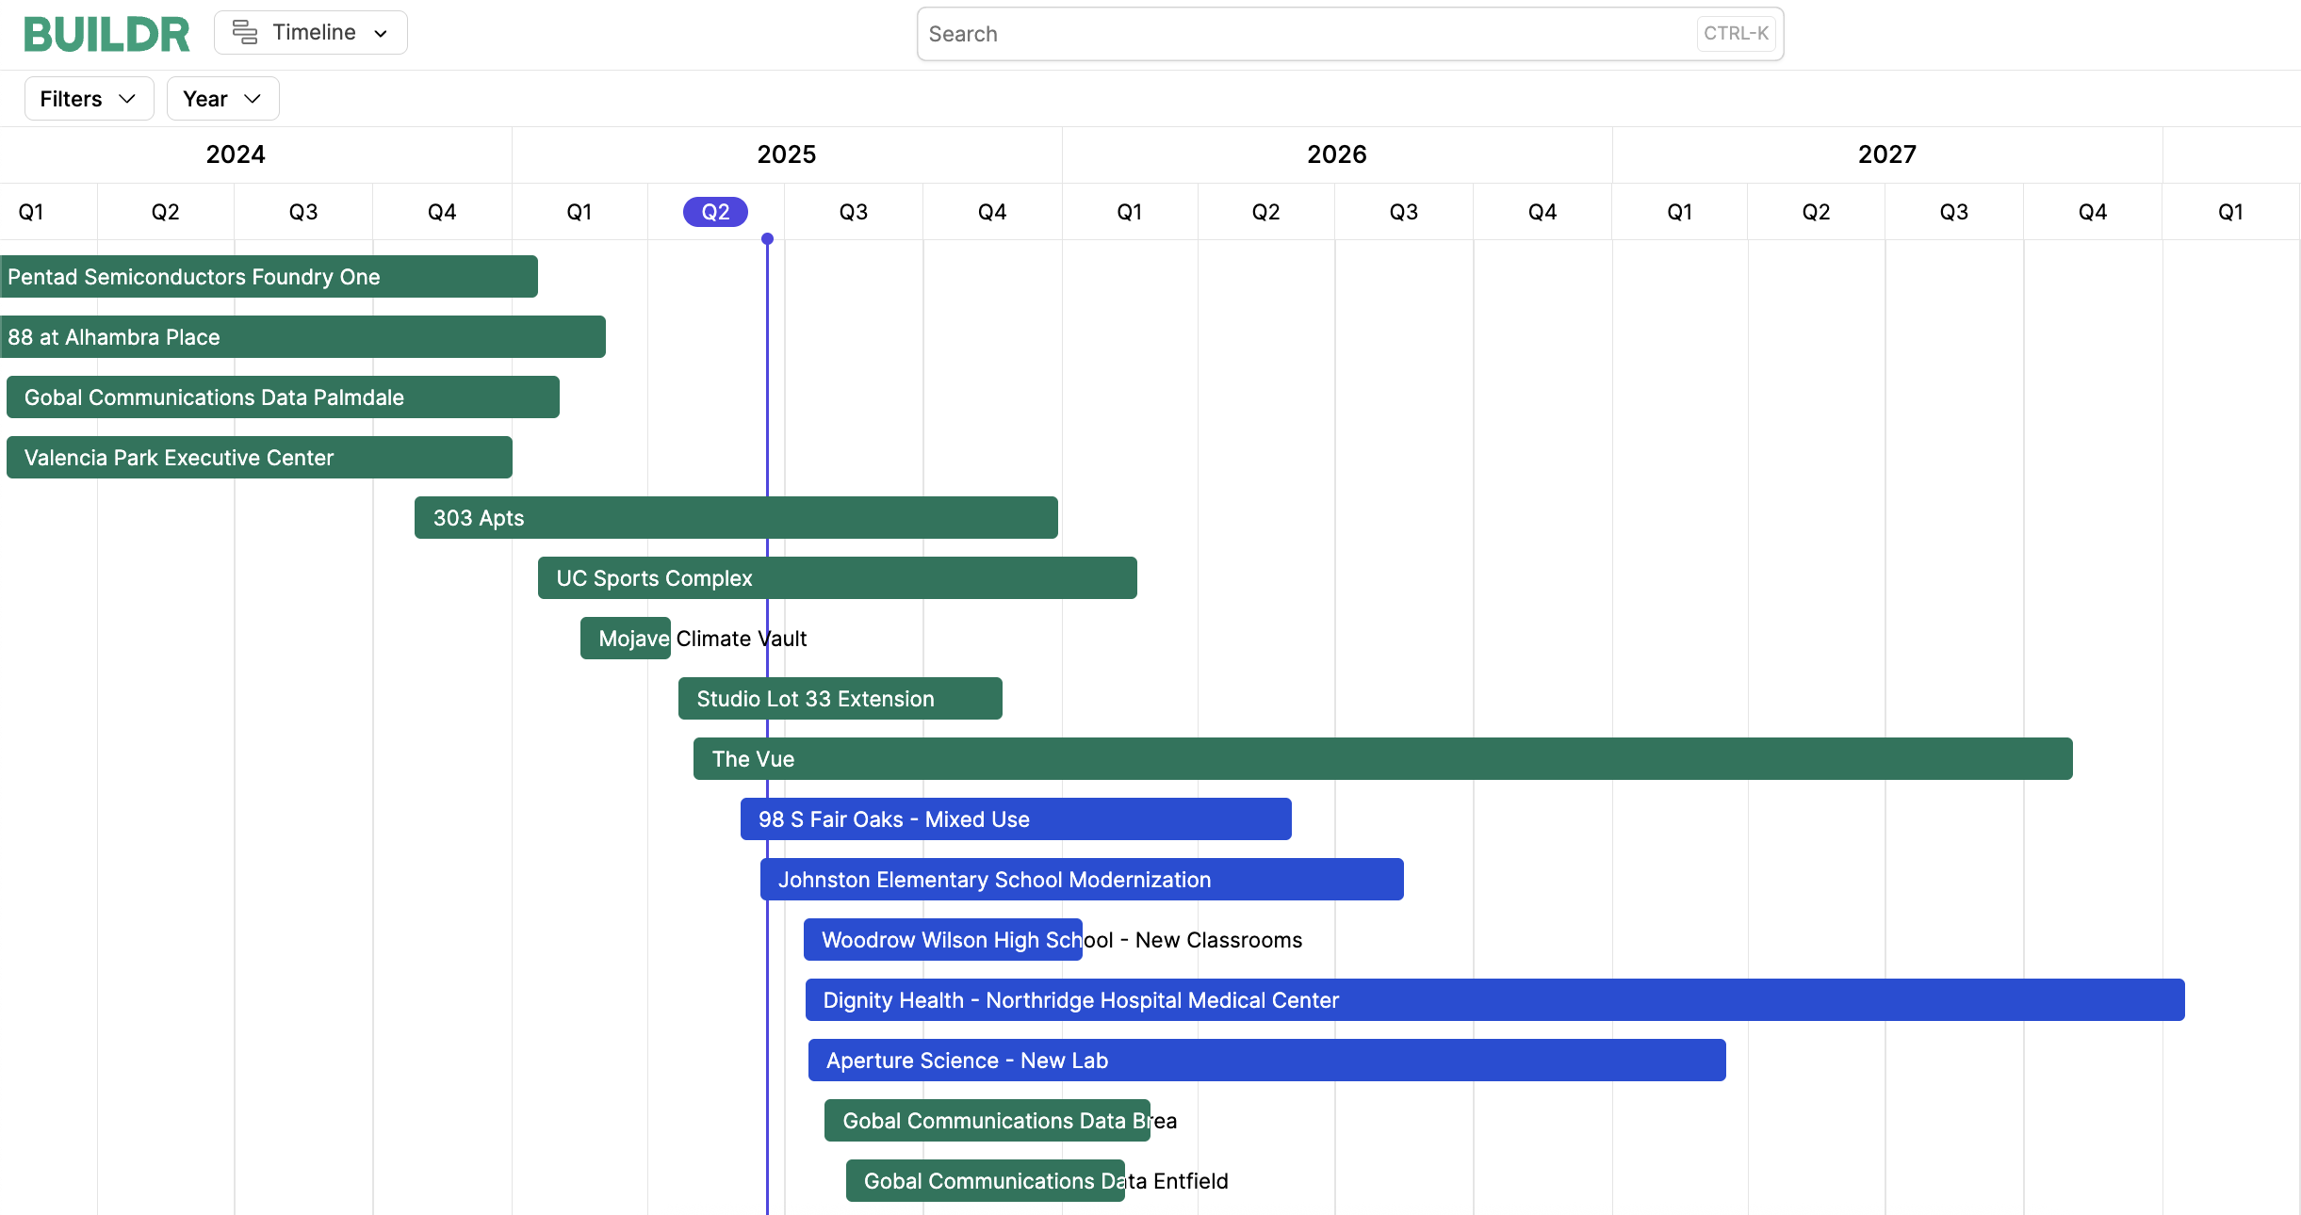The width and height of the screenshot is (2301, 1215).
Task: Open Gobal Communications Data Entfield bar
Action: (986, 1181)
